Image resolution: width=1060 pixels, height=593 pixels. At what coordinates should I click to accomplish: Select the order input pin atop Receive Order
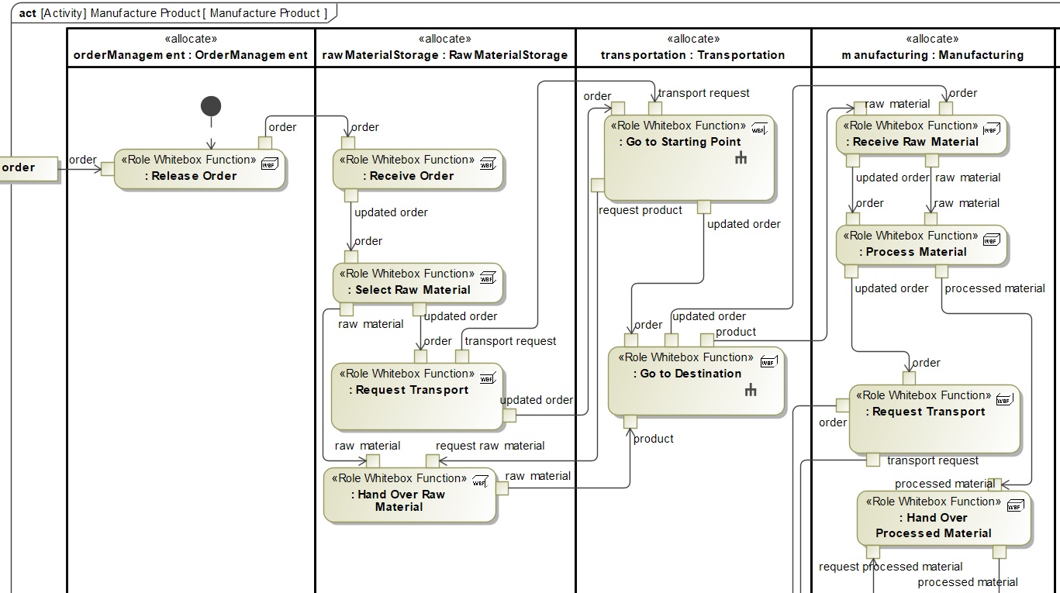click(x=348, y=143)
